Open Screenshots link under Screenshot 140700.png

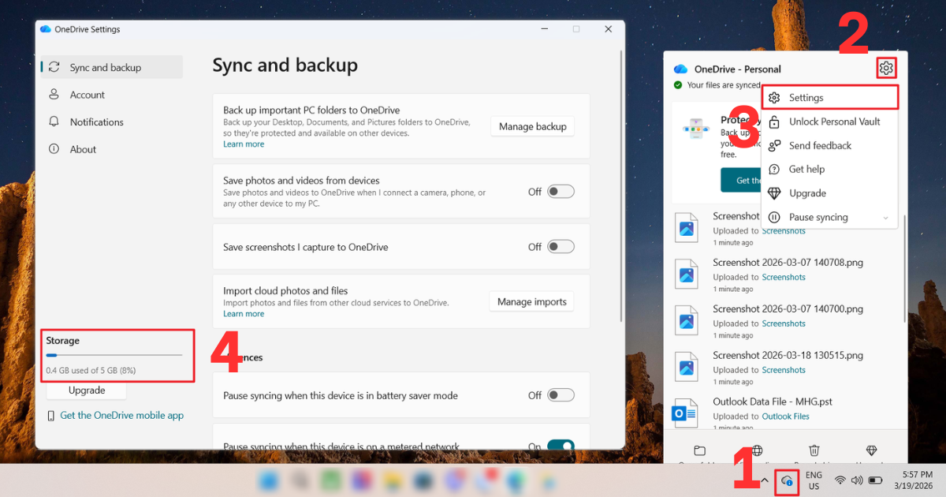coord(784,323)
